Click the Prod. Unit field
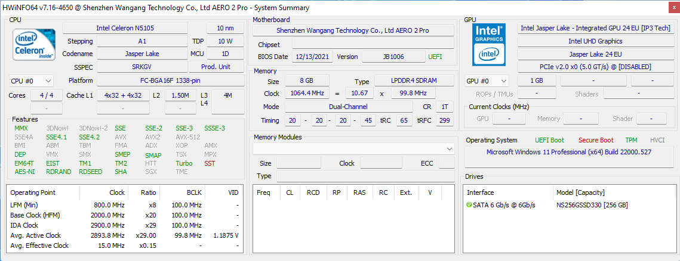 (217, 67)
